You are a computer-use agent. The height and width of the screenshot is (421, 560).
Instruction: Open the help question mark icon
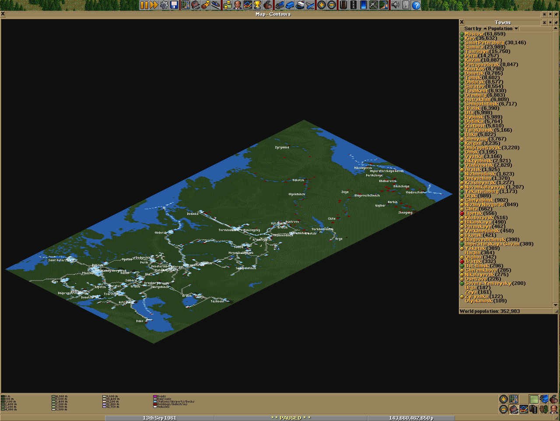[416, 5]
